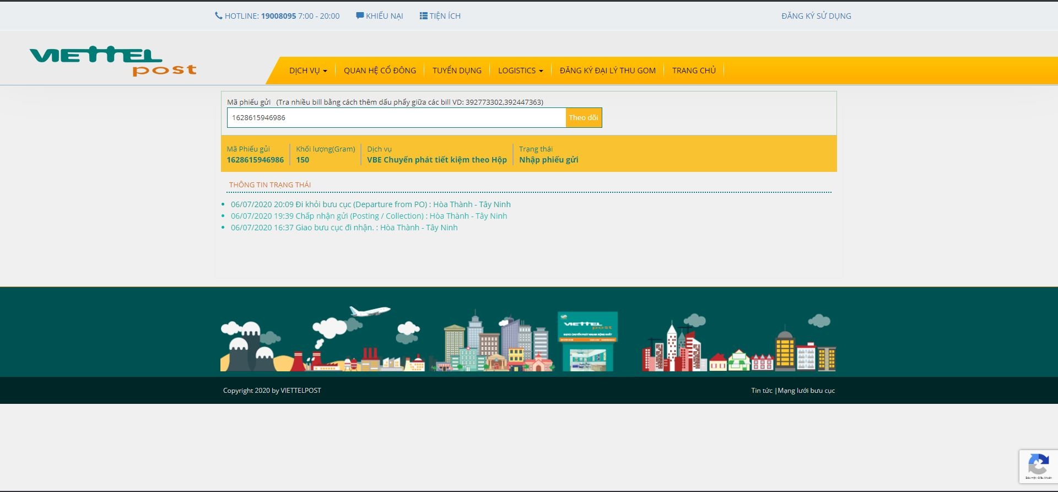Click THÔNG TIN TRẠNG THÁI heading

[270, 185]
